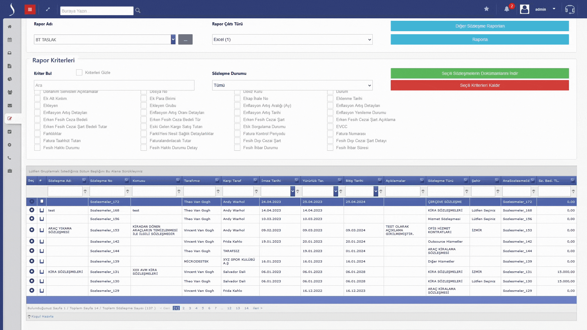Tick the Fatura Numarası checkbox
This screenshot has height=330, width=587.
[330, 134]
